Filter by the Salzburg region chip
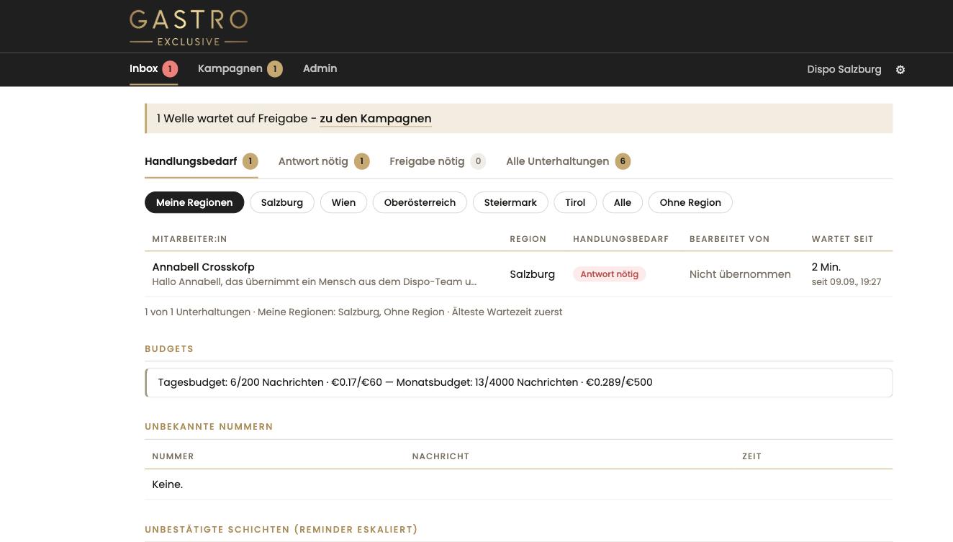 click(282, 202)
